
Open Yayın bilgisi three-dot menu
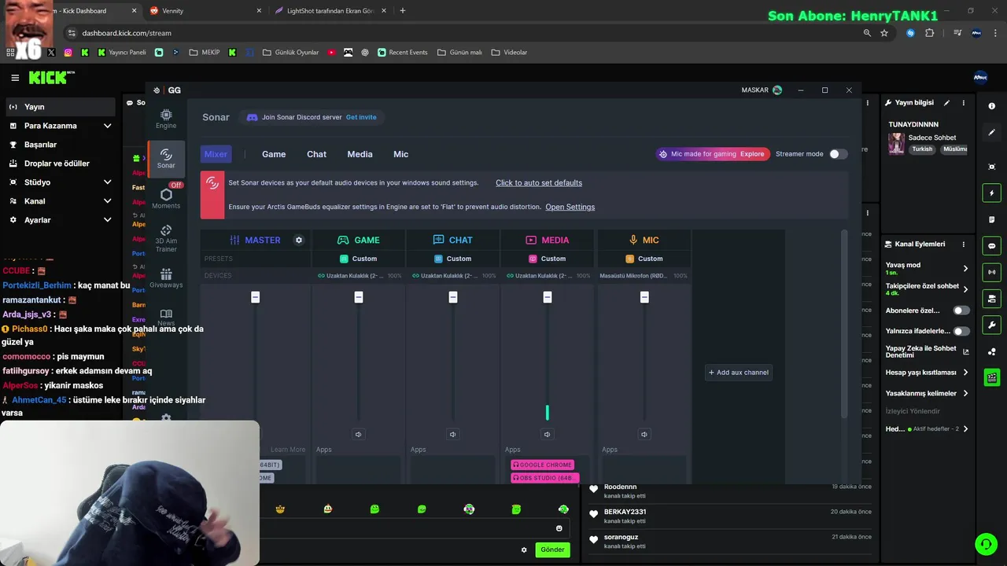pyautogui.click(x=963, y=103)
